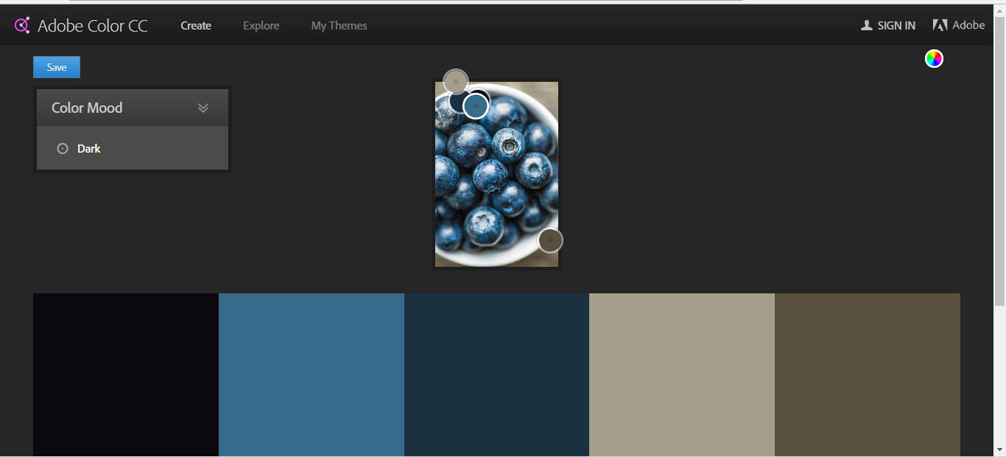The height and width of the screenshot is (457, 1006).
Task: Open the color wheel icon
Action: (934, 59)
